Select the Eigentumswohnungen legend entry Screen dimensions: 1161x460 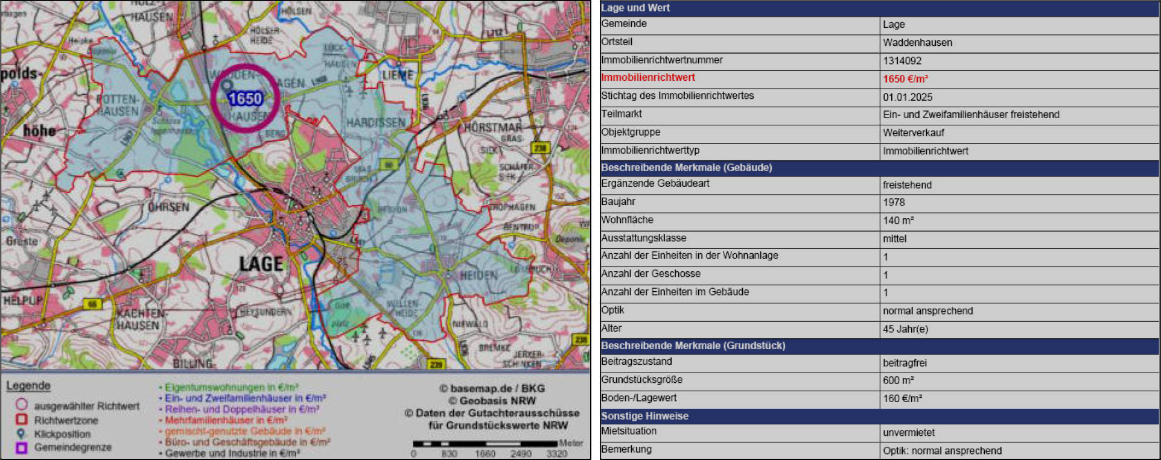click(x=231, y=387)
